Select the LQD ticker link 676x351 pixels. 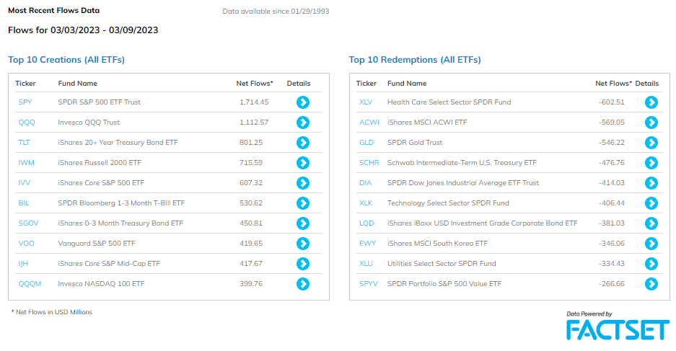coord(366,223)
